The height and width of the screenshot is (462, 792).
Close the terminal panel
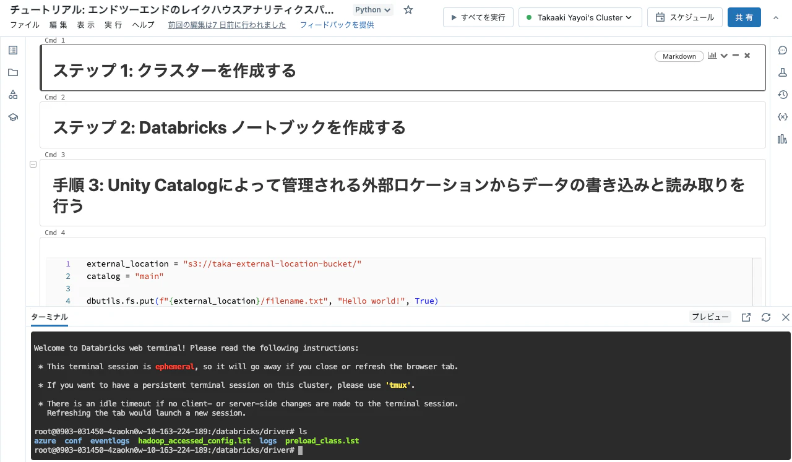point(786,317)
